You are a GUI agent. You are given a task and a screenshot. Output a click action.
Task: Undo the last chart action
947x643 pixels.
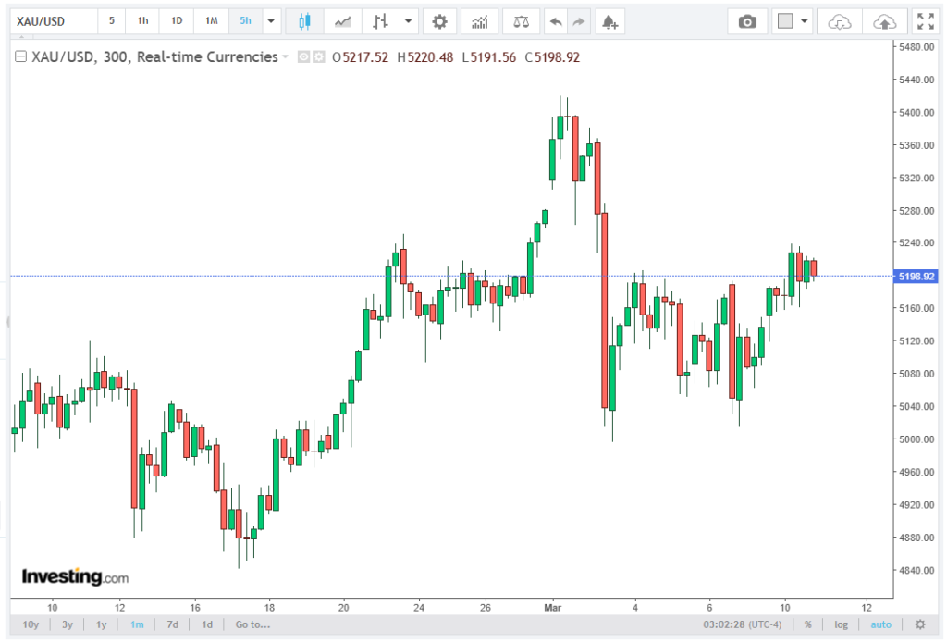(x=555, y=21)
